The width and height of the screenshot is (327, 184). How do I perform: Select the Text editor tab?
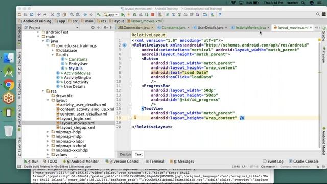[x=138, y=154]
